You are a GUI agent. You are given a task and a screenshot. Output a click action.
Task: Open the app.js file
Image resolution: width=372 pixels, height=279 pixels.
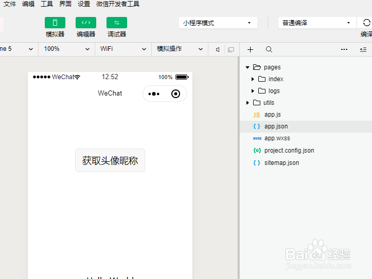tap(306, 115)
